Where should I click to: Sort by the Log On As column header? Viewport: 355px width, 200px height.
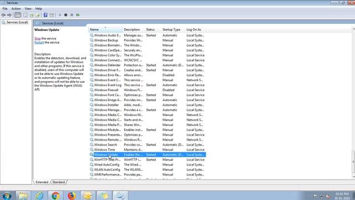coord(195,29)
